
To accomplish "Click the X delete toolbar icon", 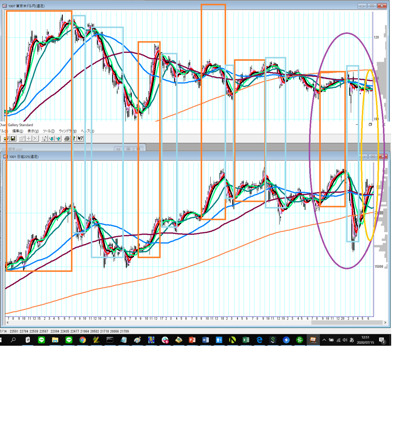I will tap(35, 138).
